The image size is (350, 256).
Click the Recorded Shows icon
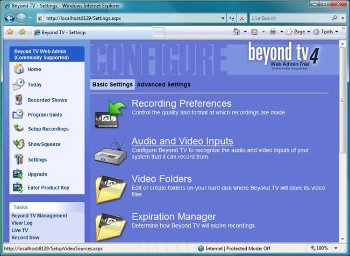[18, 100]
